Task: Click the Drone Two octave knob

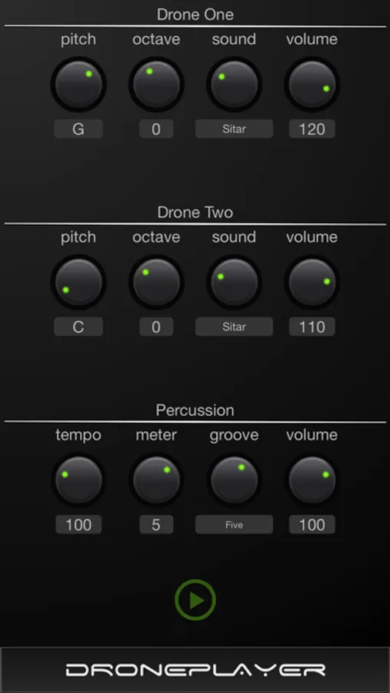Action: (156, 282)
